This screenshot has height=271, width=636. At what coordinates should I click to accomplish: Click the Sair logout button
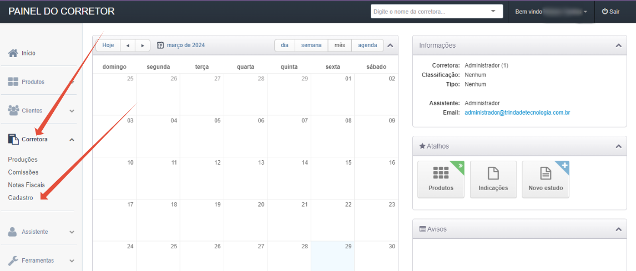pos(610,12)
